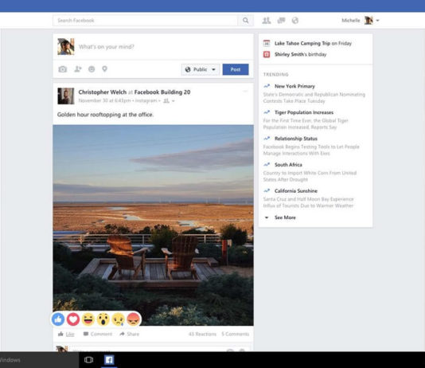425x368 pixels.
Task: Focus the Search Facebook field
Action: pyautogui.click(x=146, y=21)
